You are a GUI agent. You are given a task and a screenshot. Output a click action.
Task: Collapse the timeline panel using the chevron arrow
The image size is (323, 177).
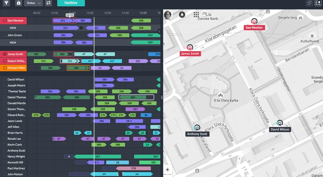coord(159,31)
